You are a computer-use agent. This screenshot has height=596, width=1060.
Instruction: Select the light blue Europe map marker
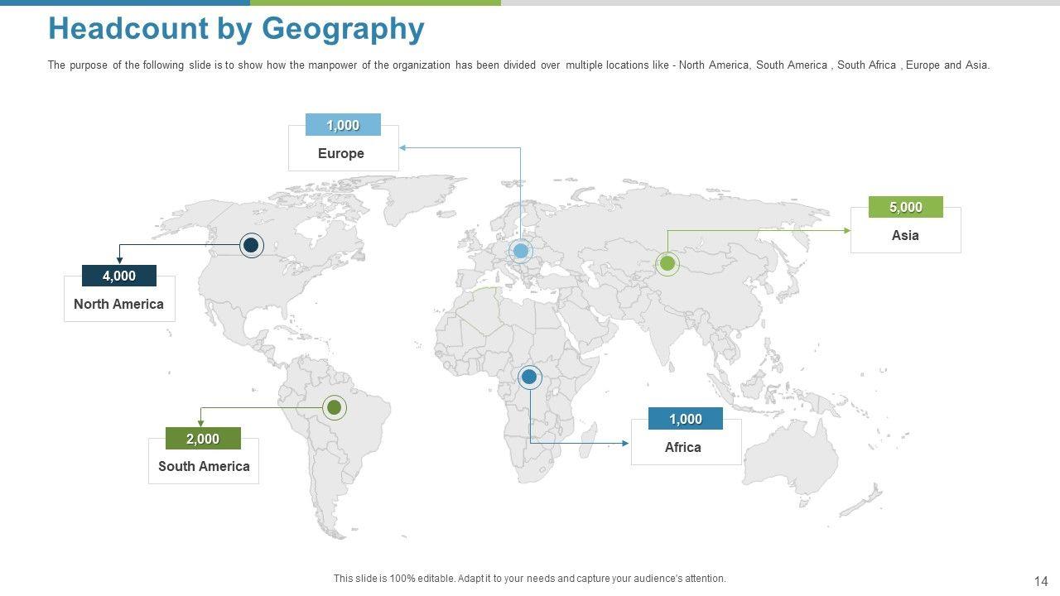point(521,250)
